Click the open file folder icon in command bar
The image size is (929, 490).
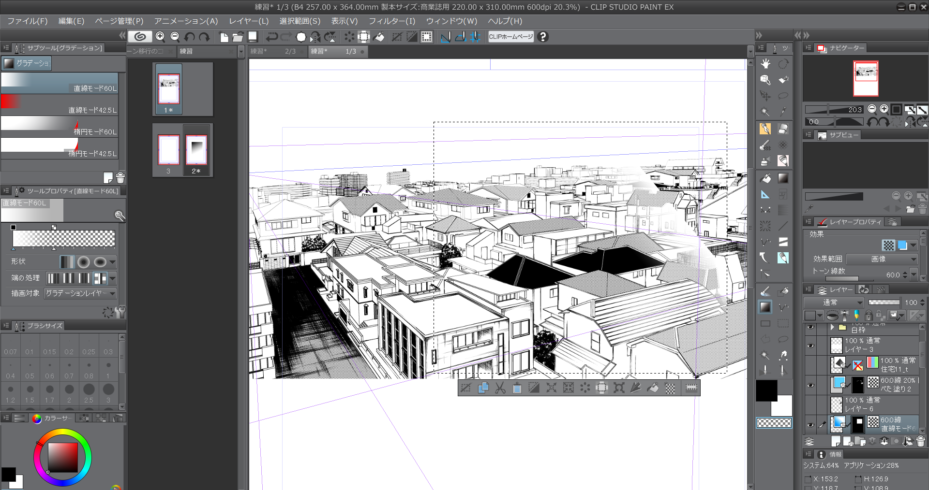coord(238,37)
